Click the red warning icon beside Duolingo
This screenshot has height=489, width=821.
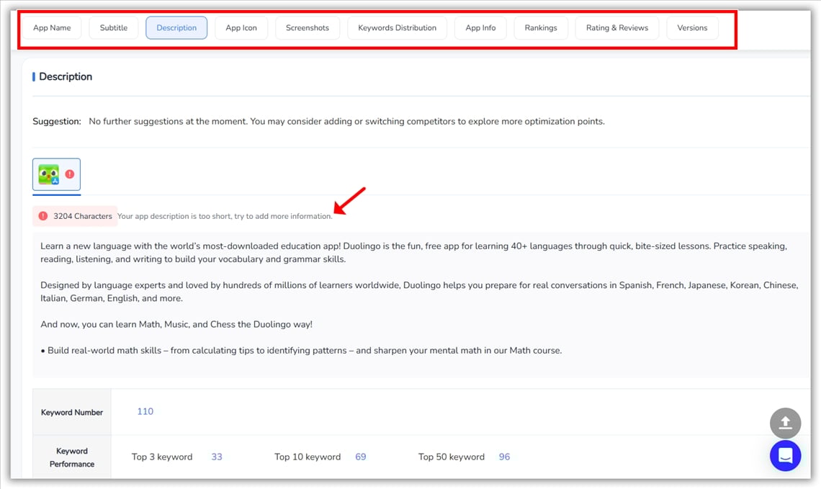click(70, 174)
